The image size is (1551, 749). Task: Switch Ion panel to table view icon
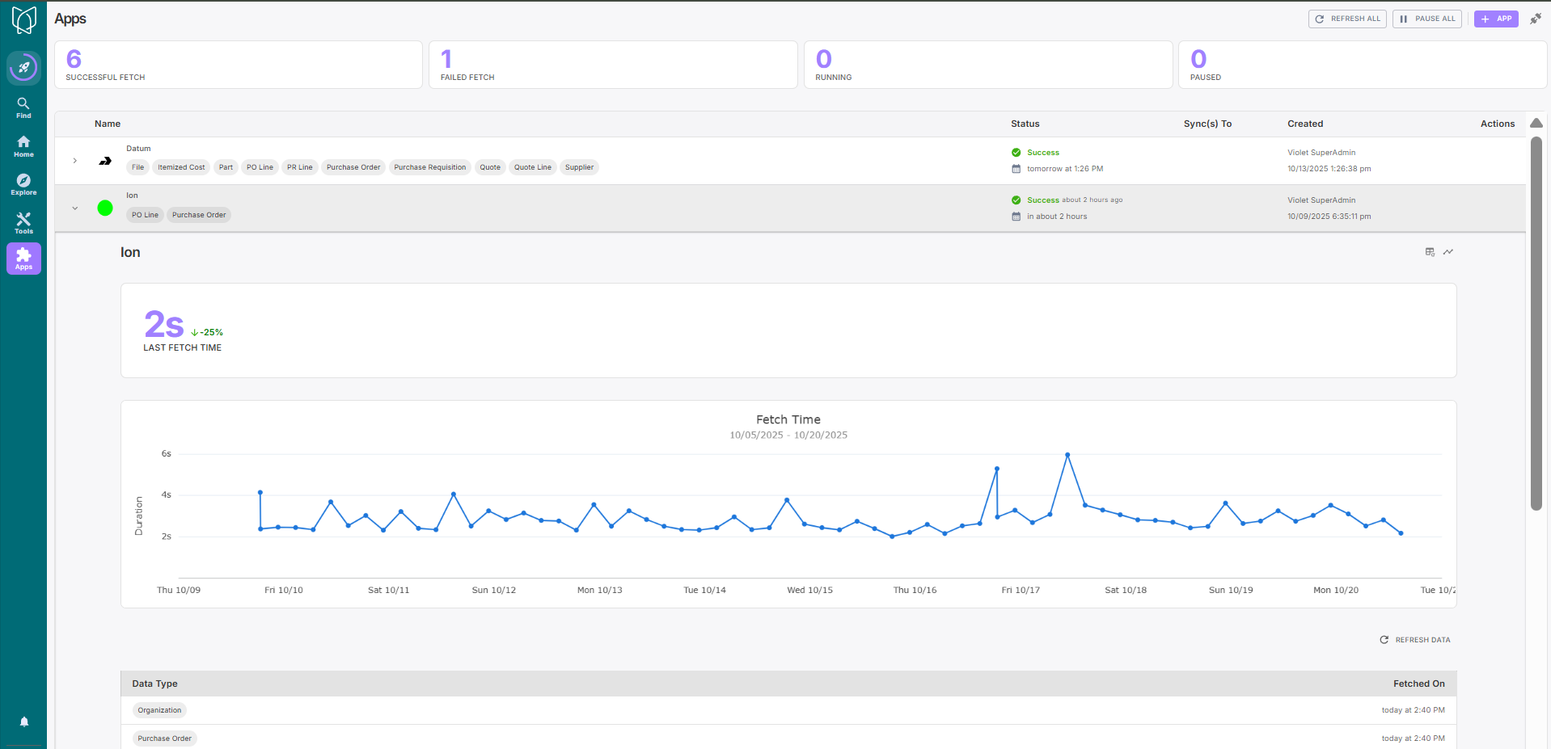[x=1430, y=252]
